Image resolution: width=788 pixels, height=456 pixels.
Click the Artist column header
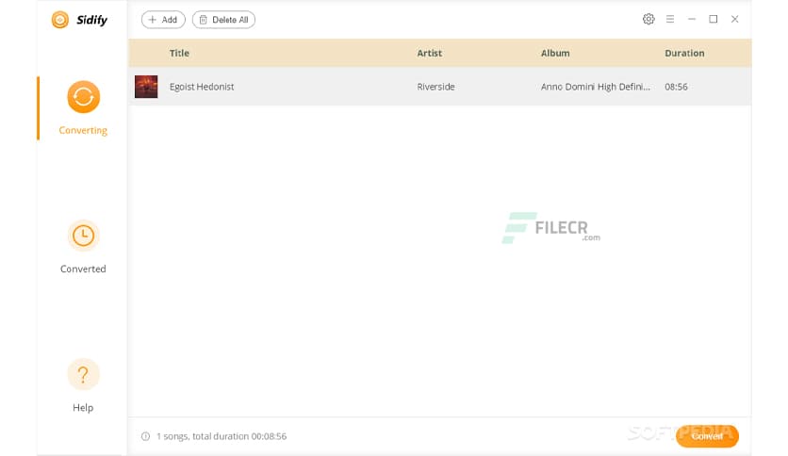click(x=429, y=54)
